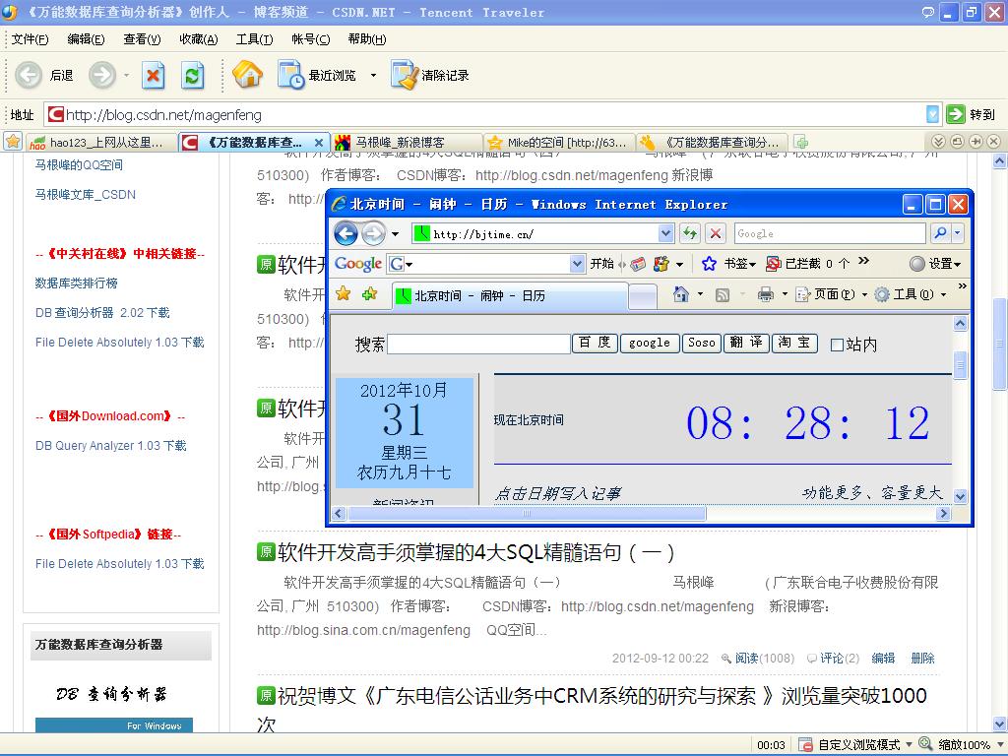Open IE address bar history dropdown
This screenshot has width=1008, height=756.
[x=666, y=233]
